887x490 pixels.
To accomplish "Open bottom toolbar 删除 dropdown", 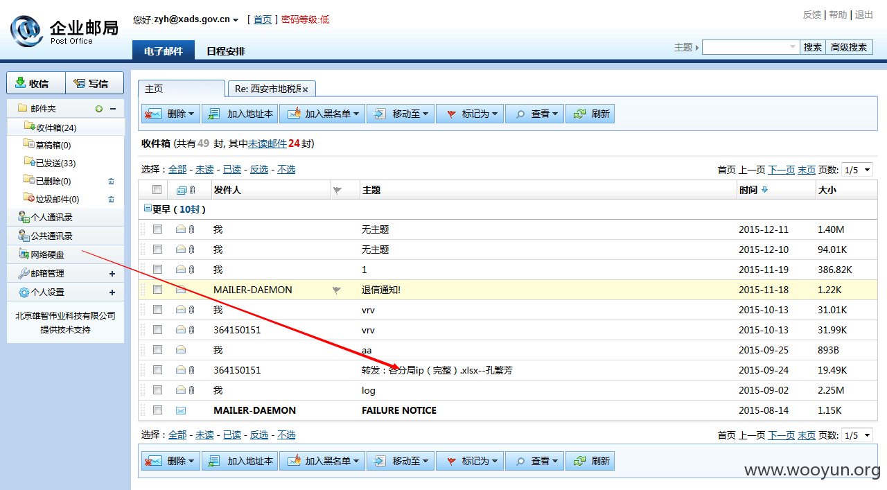I will (171, 461).
